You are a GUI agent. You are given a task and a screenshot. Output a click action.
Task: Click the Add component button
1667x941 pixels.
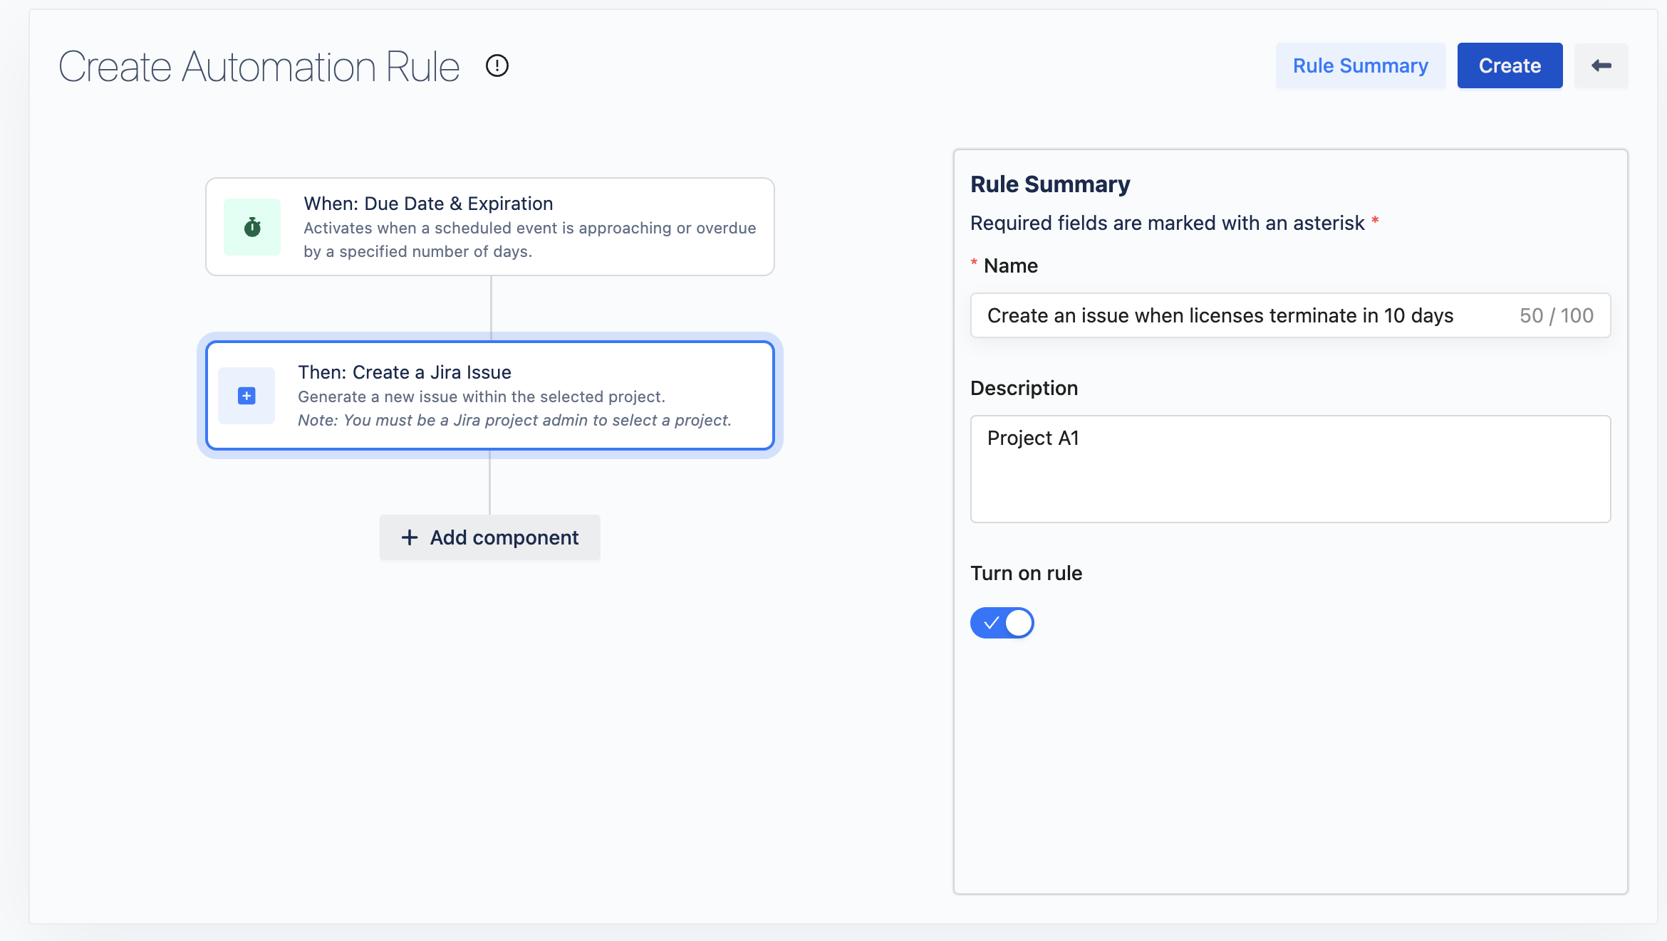click(x=490, y=537)
